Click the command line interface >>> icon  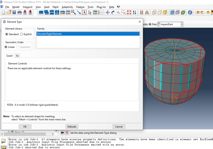point(3,148)
